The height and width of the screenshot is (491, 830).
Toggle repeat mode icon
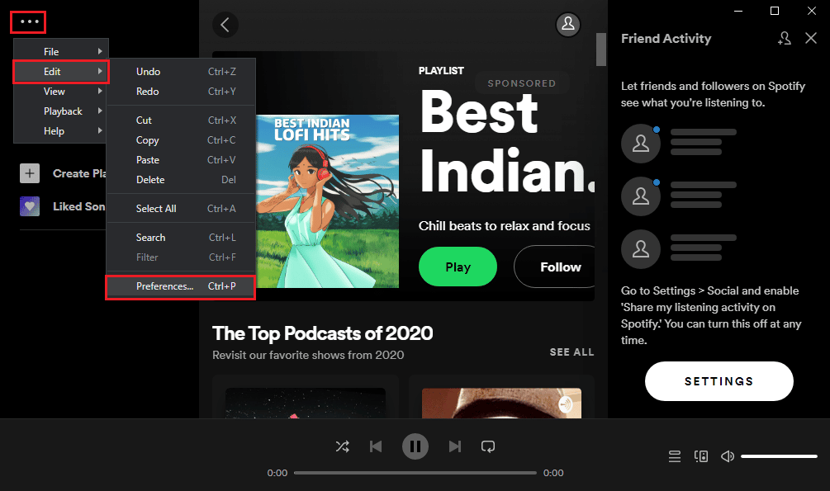click(488, 446)
